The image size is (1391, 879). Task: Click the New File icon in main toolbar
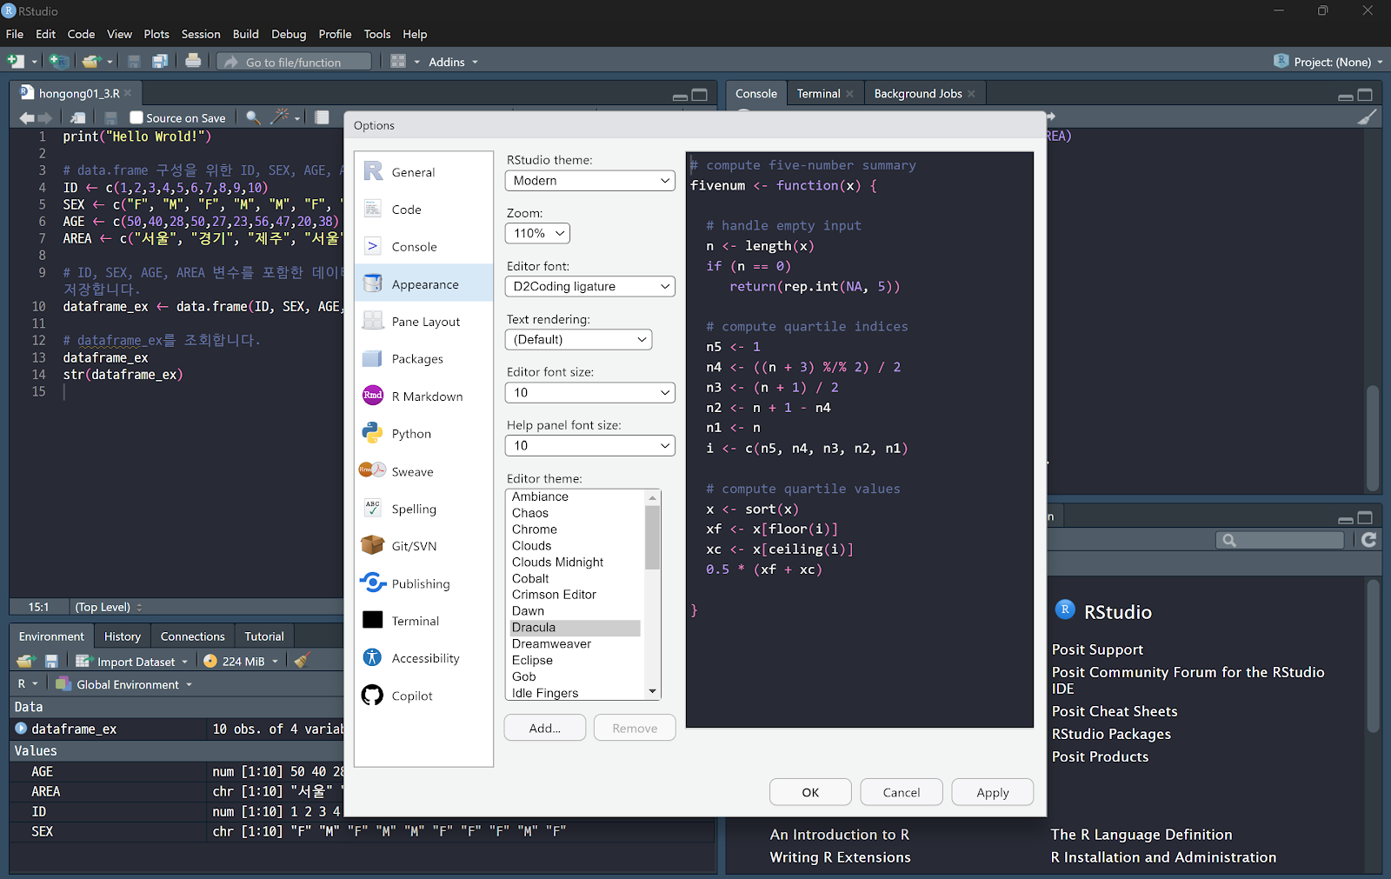pyautogui.click(x=16, y=61)
